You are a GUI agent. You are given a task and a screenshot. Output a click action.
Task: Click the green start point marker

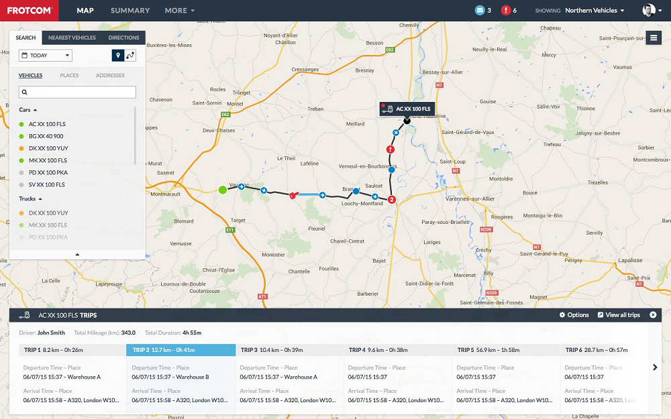(223, 190)
